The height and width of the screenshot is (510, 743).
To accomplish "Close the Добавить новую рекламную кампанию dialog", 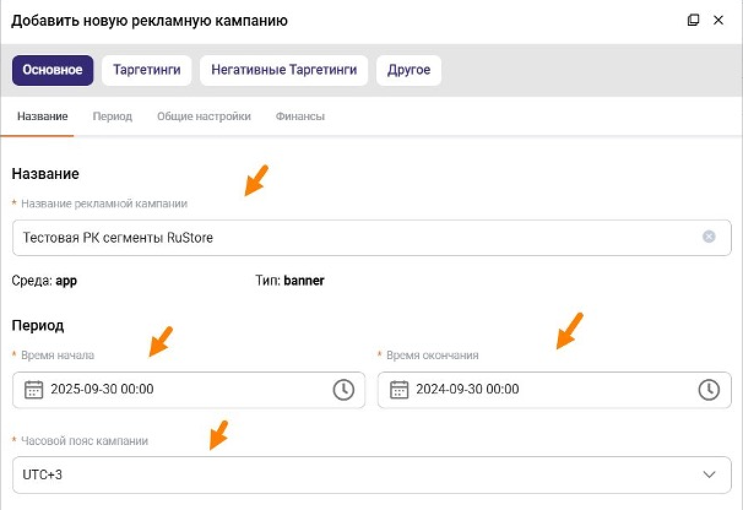I will [718, 20].
